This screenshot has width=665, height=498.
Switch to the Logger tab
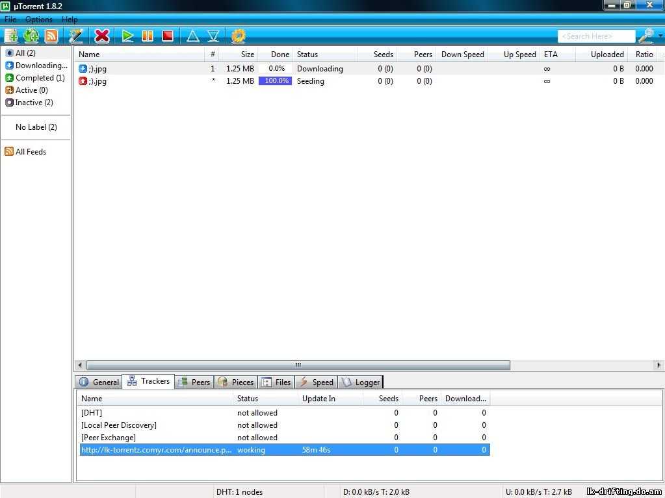click(x=361, y=382)
